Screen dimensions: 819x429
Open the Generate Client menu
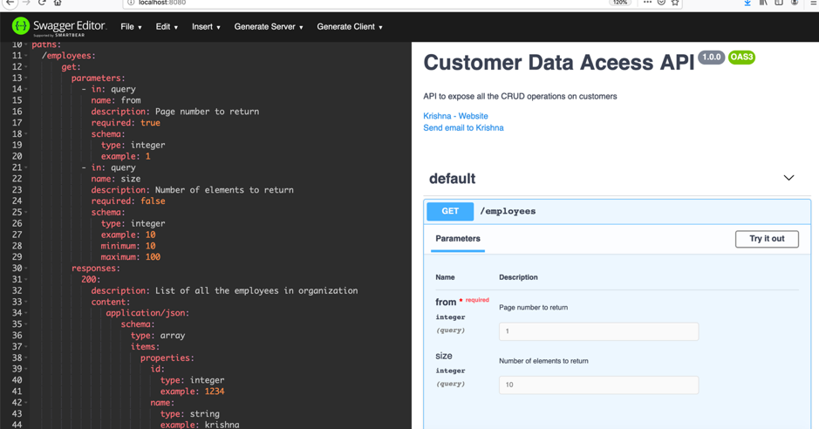349,27
